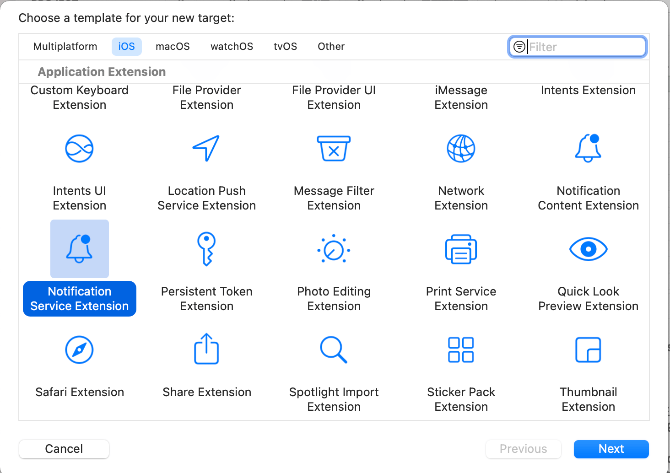This screenshot has height=473, width=670.
Task: Select the Intents UI Extension infinity icon
Action: pos(79,149)
